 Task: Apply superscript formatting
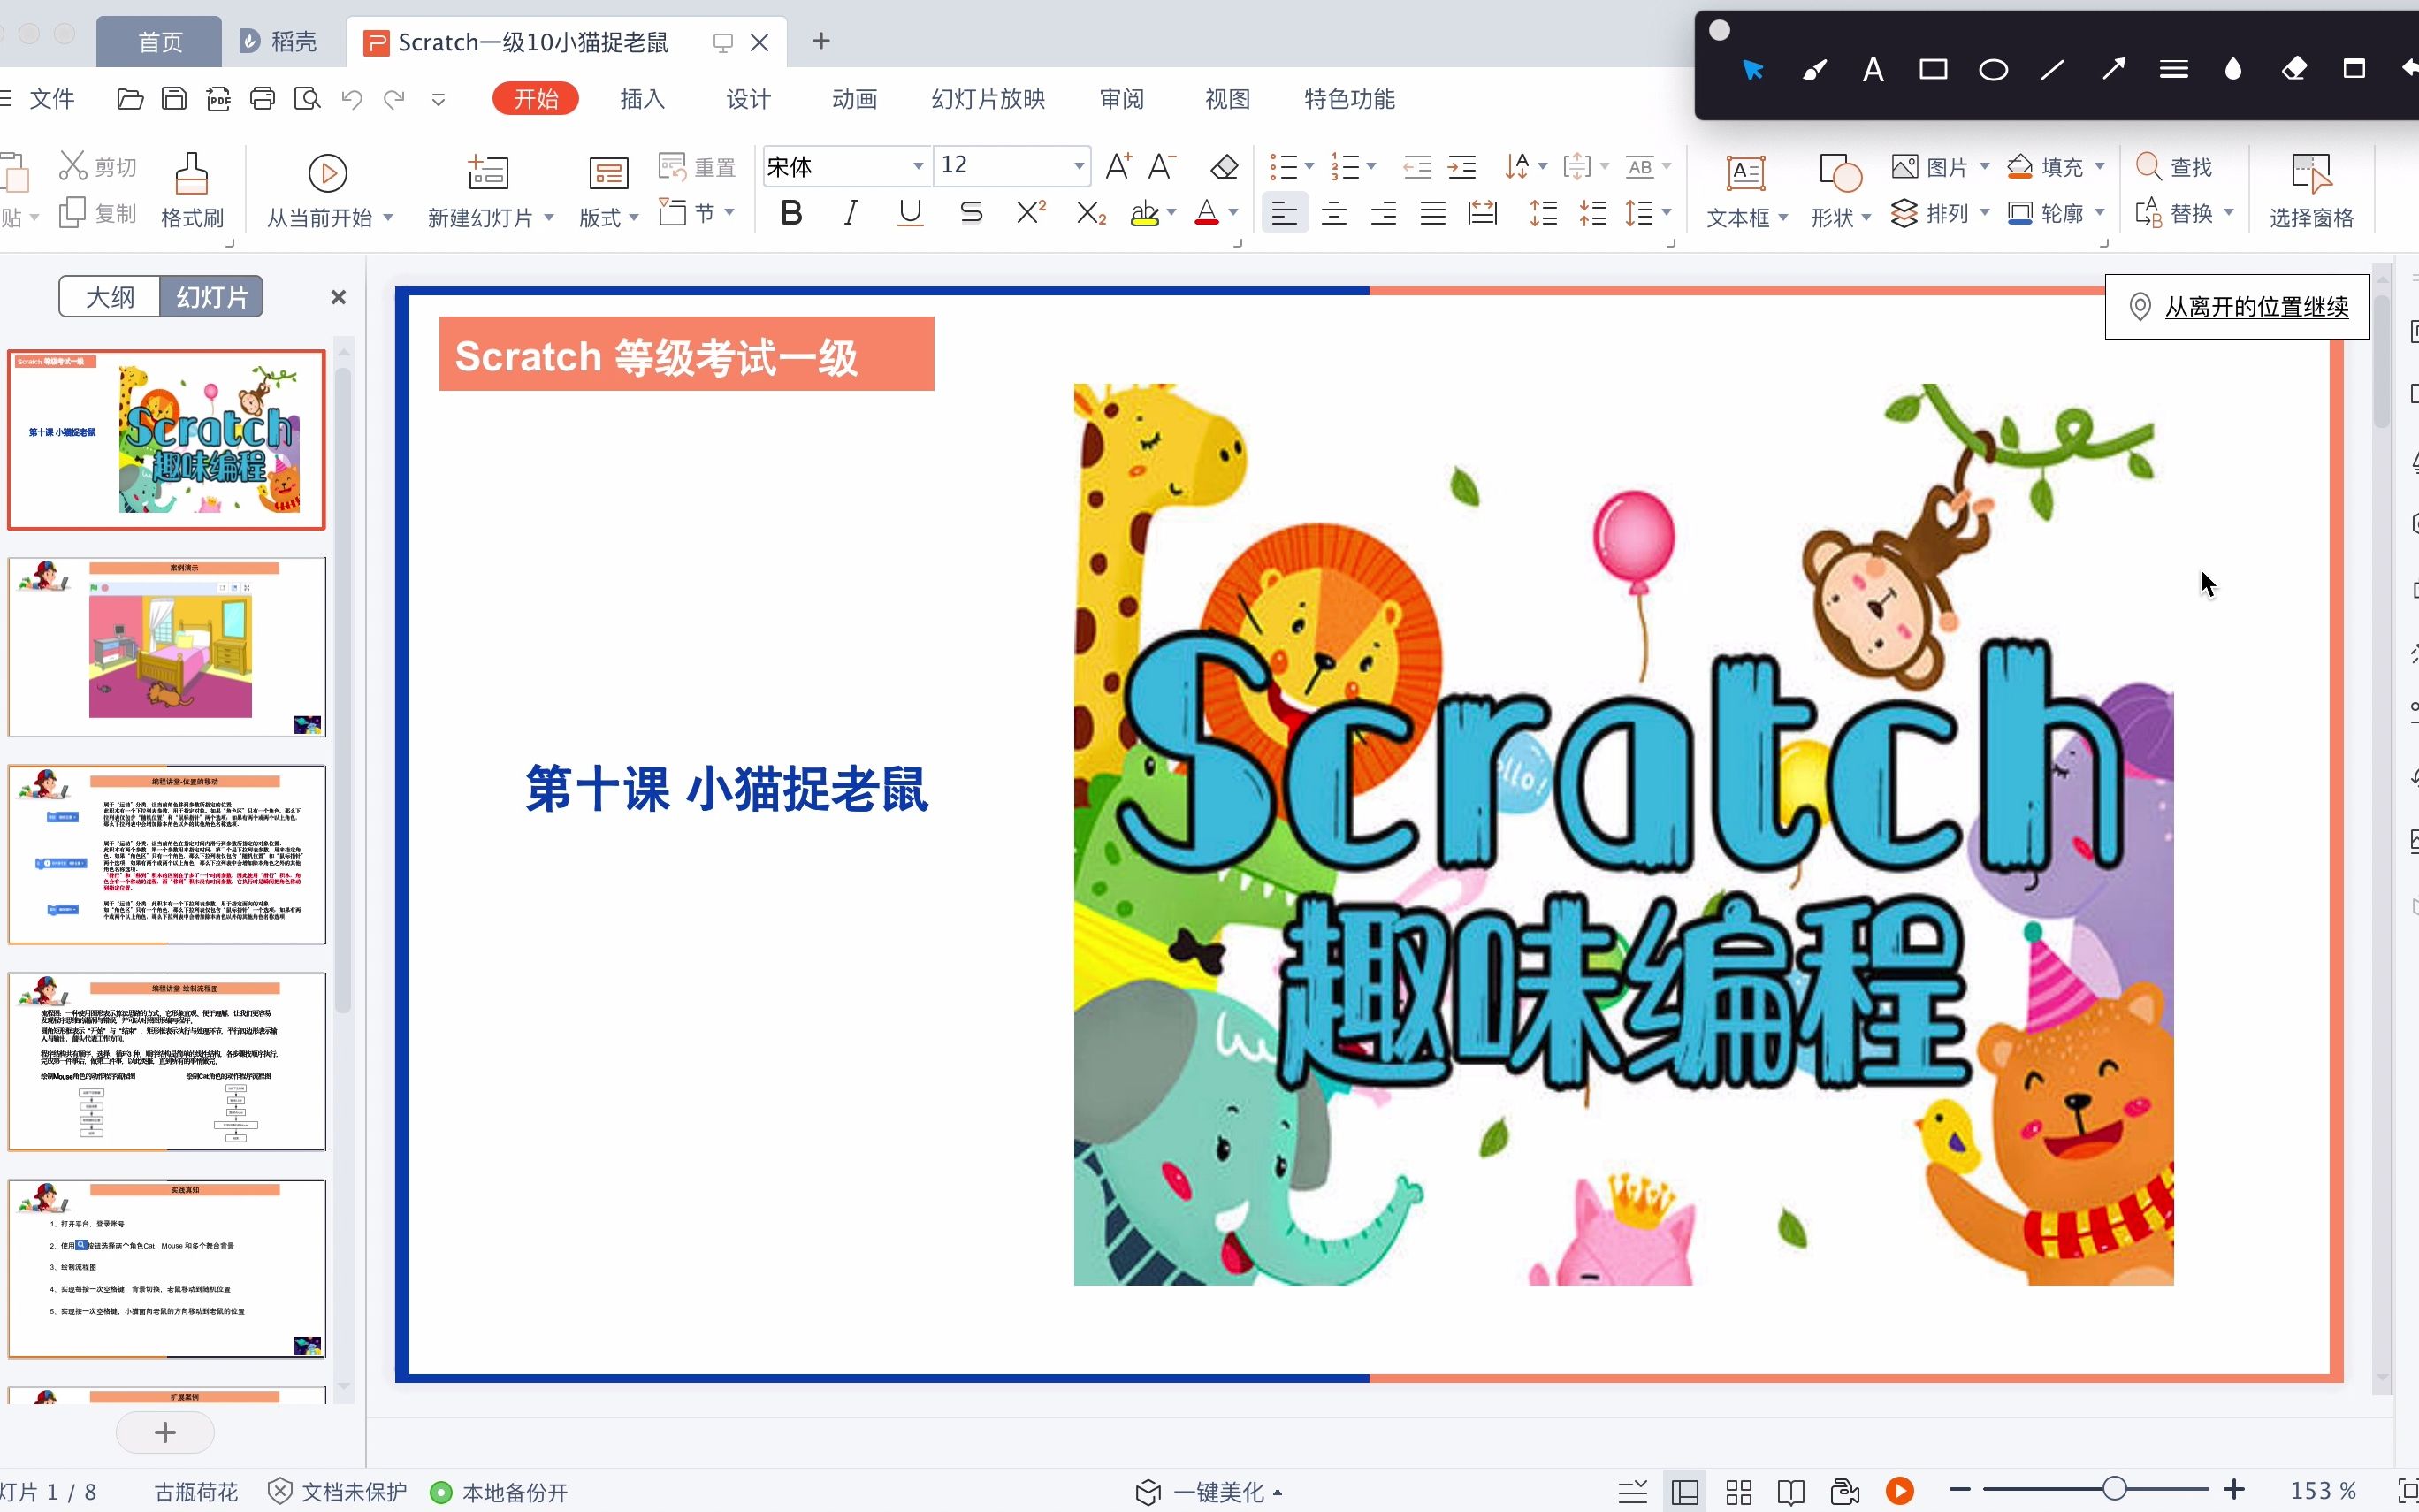tap(1031, 212)
